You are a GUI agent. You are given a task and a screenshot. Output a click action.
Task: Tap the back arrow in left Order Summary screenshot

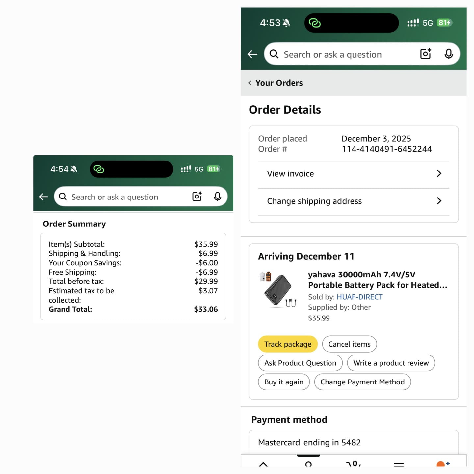point(43,197)
